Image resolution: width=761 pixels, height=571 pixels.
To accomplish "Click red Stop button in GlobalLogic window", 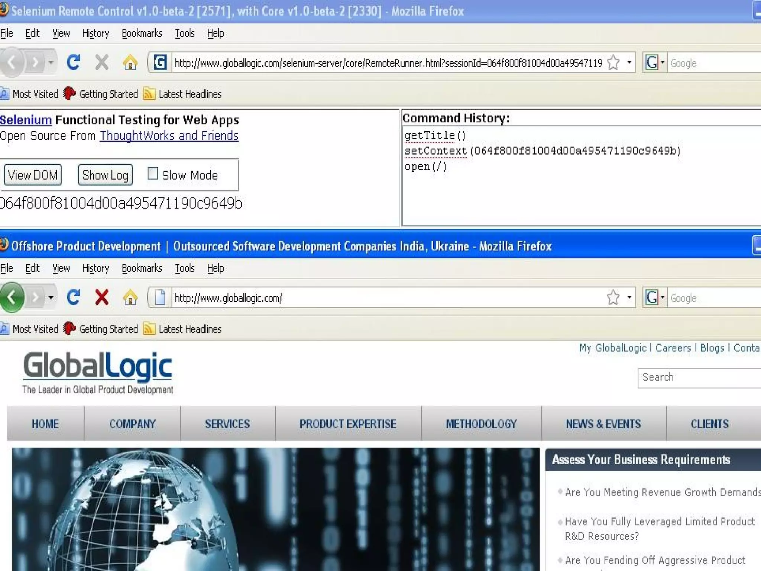I will 101,297.
